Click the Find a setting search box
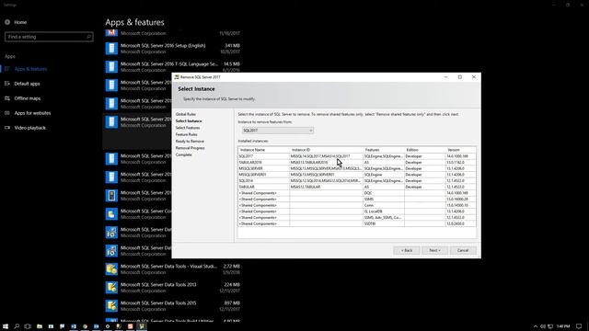This screenshot has width=589, height=331. click(49, 37)
